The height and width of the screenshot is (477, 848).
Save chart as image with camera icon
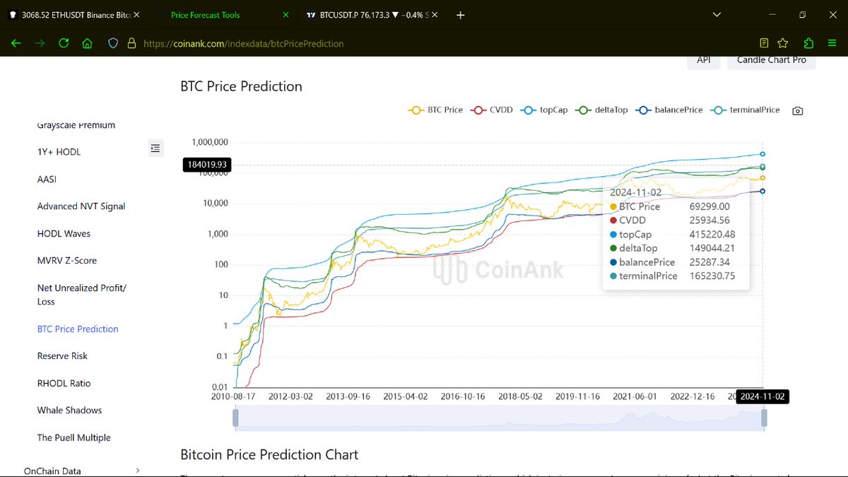click(797, 111)
